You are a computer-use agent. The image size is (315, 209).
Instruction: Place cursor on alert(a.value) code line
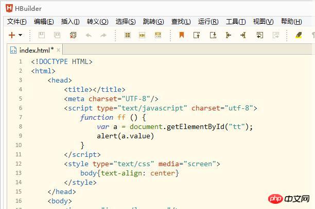pos(126,136)
